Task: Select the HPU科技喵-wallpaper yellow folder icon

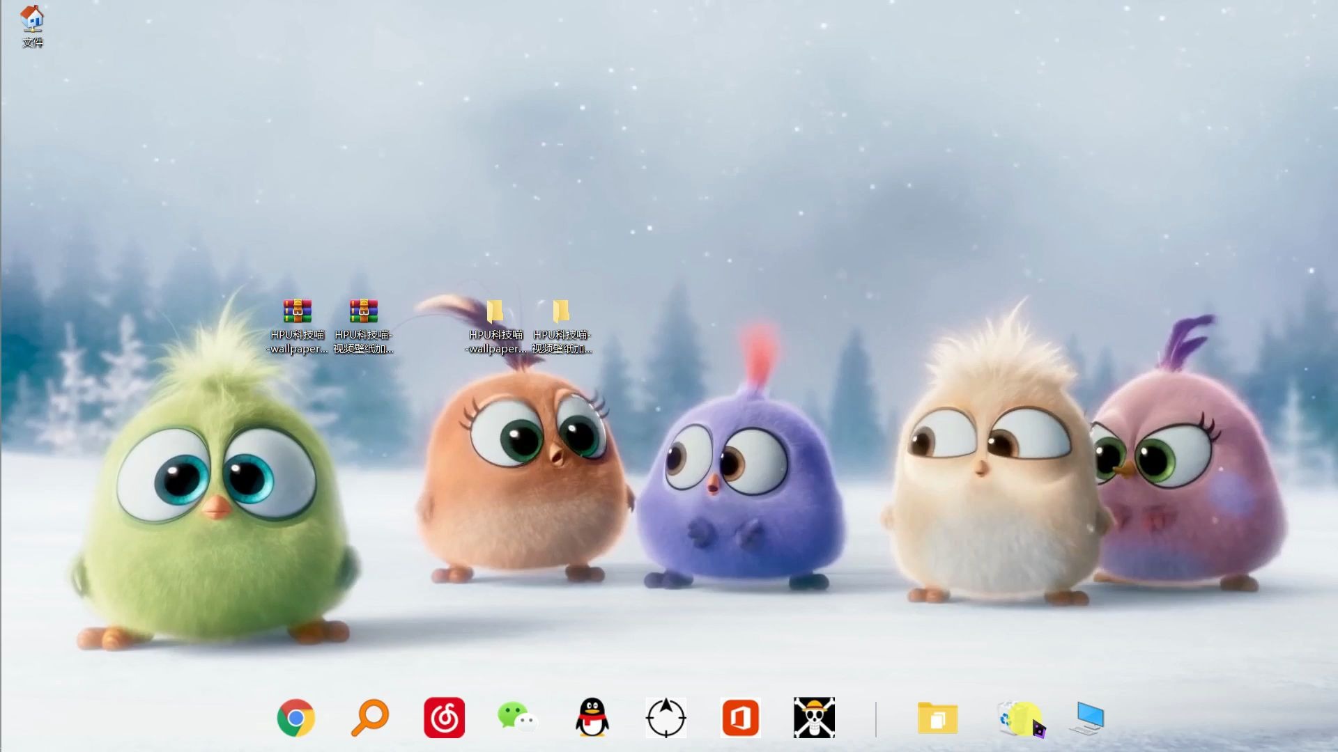Action: pos(495,311)
